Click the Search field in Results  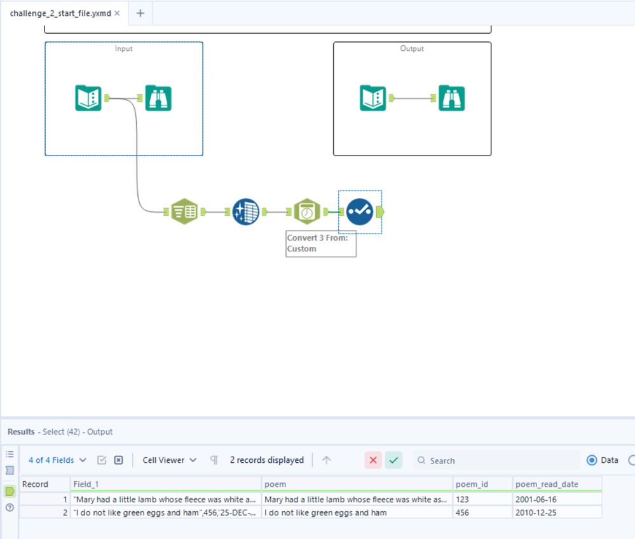pyautogui.click(x=496, y=460)
